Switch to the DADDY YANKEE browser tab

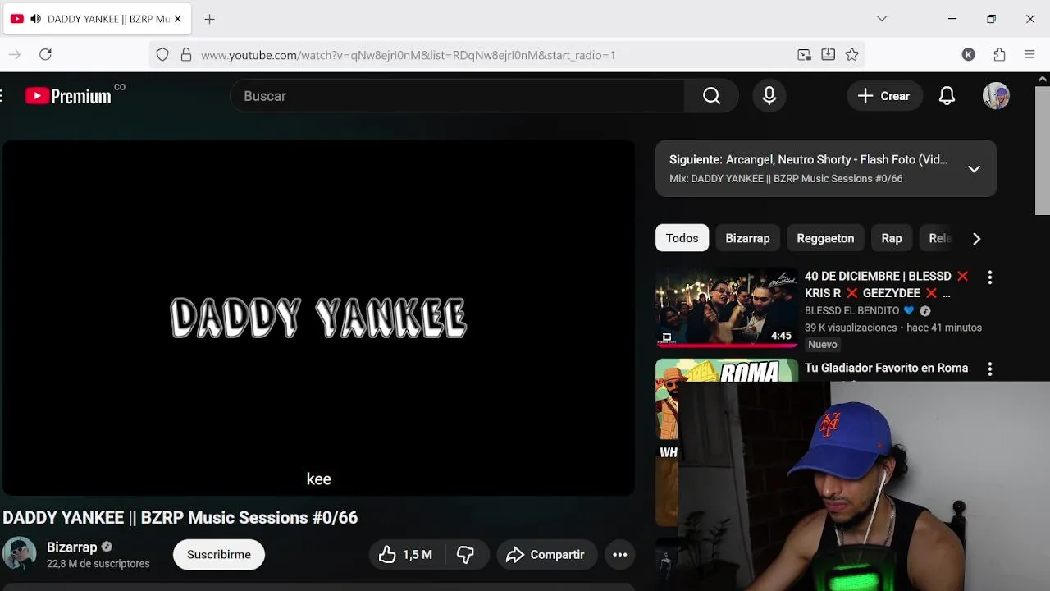pyautogui.click(x=97, y=19)
